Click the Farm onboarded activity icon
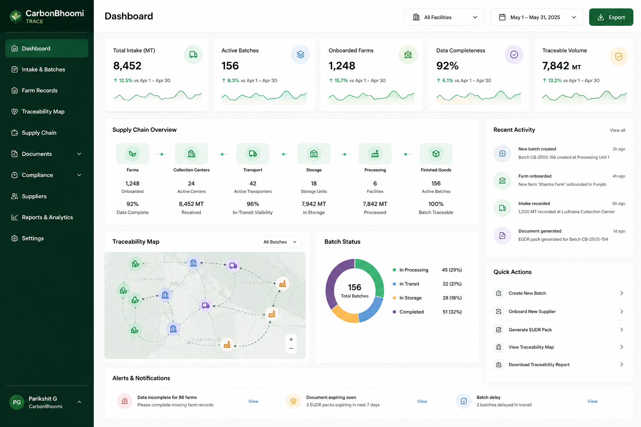This screenshot has height=427, width=641. tap(502, 181)
